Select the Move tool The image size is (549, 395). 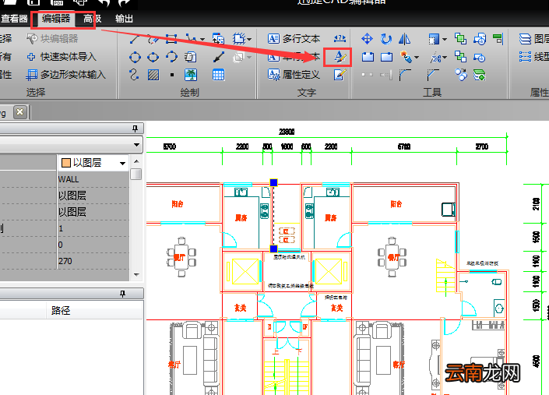pos(367,38)
